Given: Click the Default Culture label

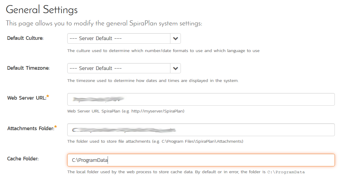Looking at the screenshot, I should tap(25, 38).
